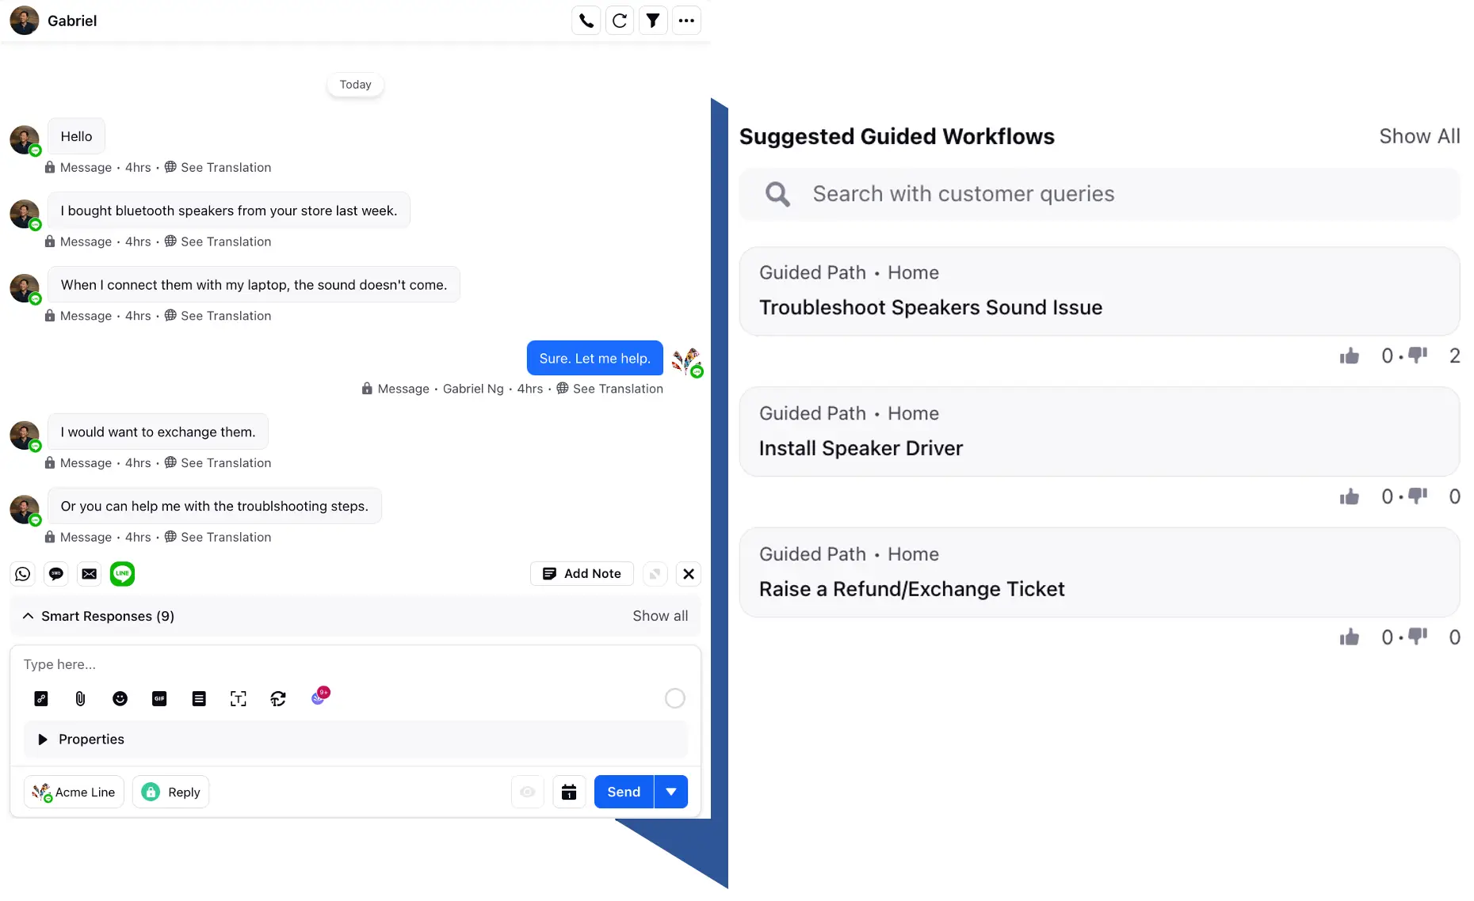Switch to the SMS channel
The width and height of the screenshot is (1474, 901).
(55, 573)
